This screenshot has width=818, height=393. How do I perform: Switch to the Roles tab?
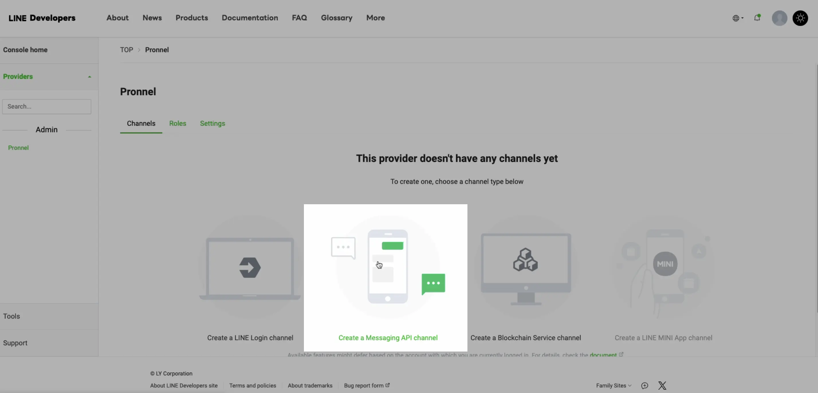(x=178, y=123)
